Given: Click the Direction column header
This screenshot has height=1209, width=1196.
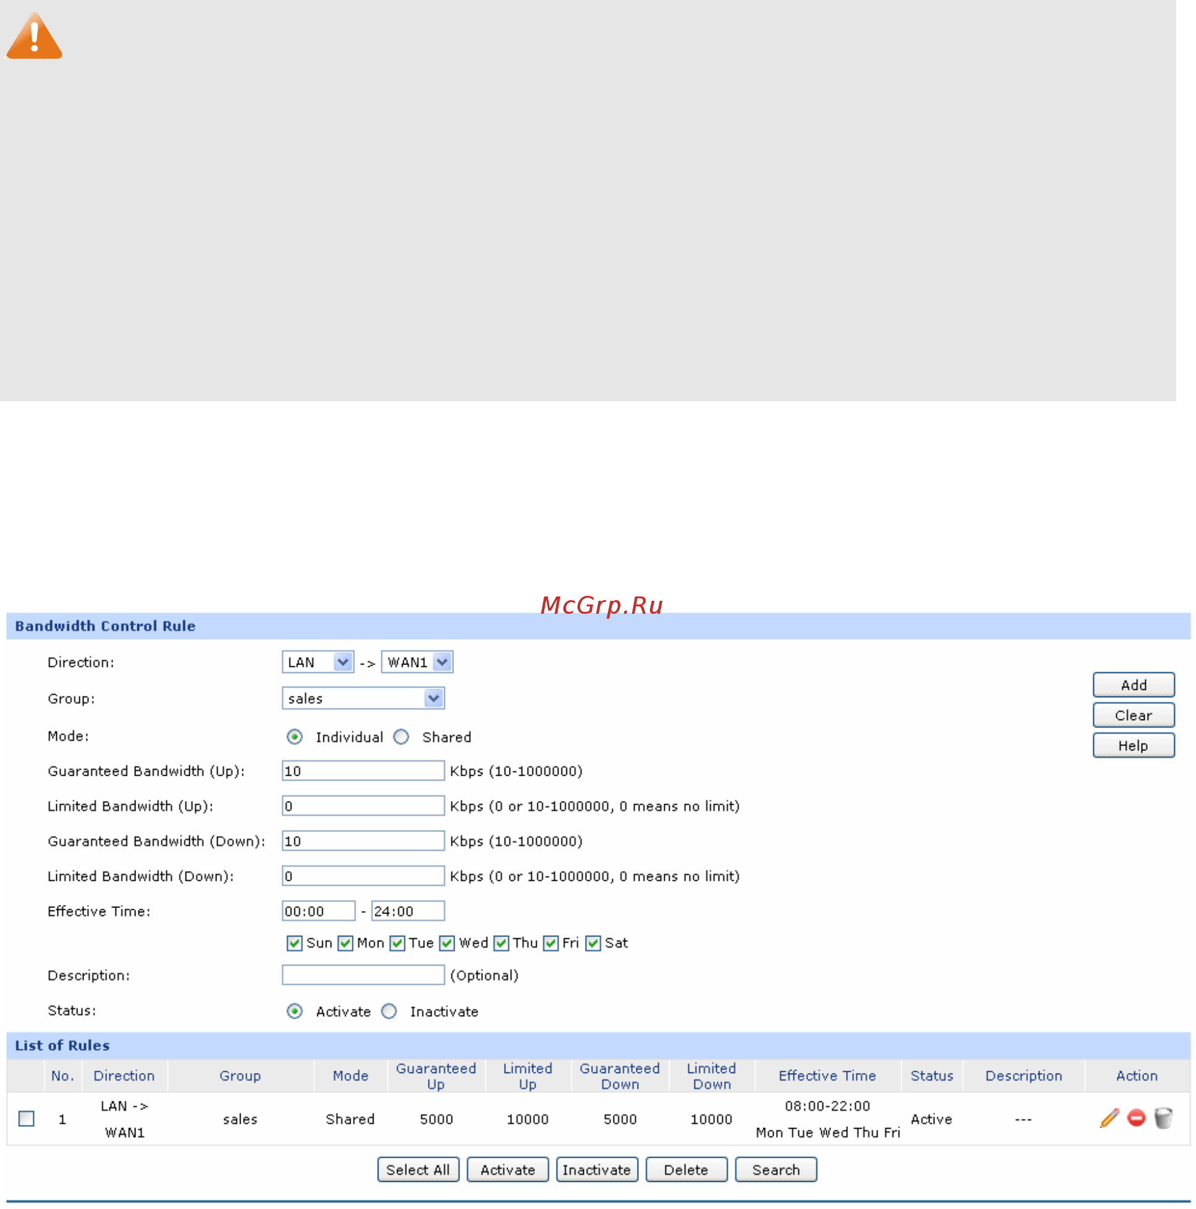Looking at the screenshot, I should pos(124,1076).
